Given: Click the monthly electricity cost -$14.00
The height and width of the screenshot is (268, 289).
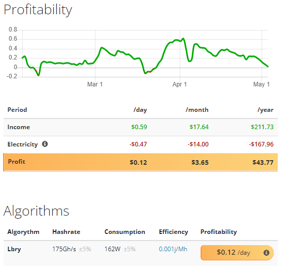Looking at the screenshot, I should (198, 144).
